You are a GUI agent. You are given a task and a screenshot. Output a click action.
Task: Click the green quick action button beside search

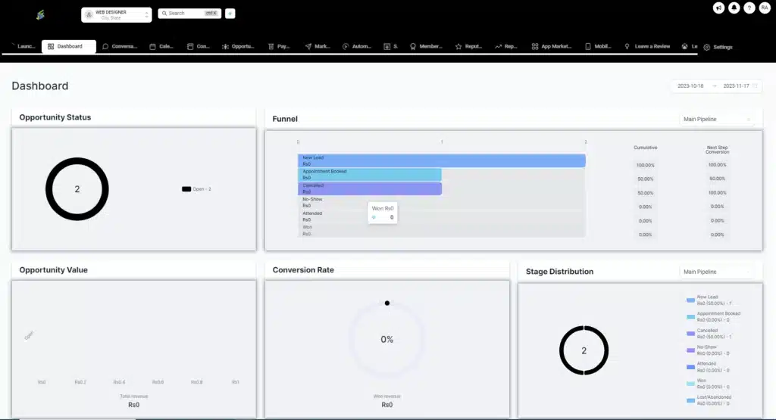pyautogui.click(x=230, y=14)
